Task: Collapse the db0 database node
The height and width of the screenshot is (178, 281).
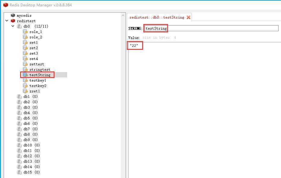Action: (x=13, y=26)
